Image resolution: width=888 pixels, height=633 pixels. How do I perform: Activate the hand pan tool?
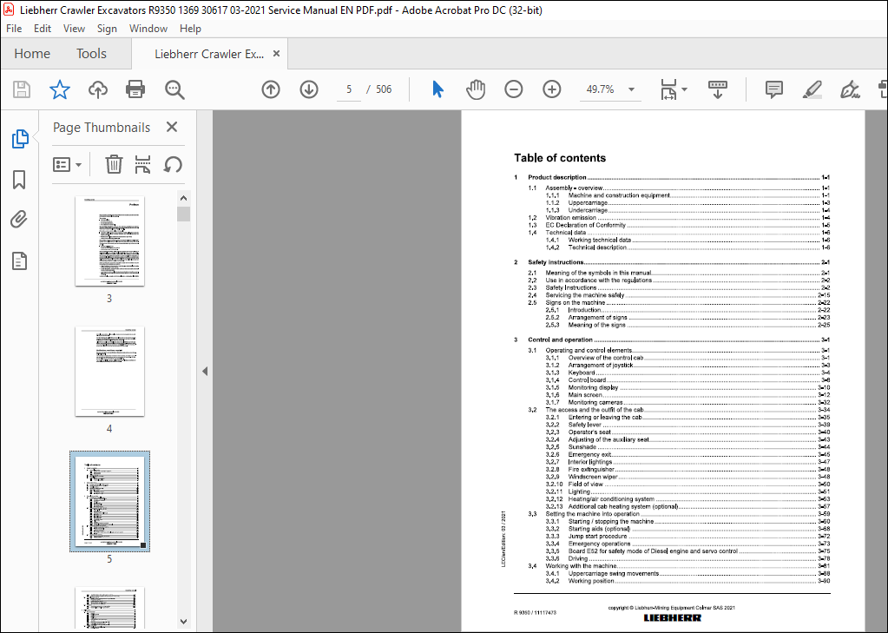coord(476,89)
